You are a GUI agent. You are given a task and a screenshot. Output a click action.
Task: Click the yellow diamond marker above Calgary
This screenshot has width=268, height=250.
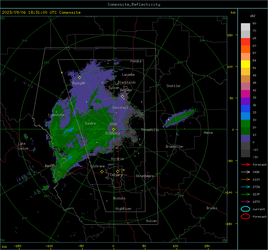[118, 171]
